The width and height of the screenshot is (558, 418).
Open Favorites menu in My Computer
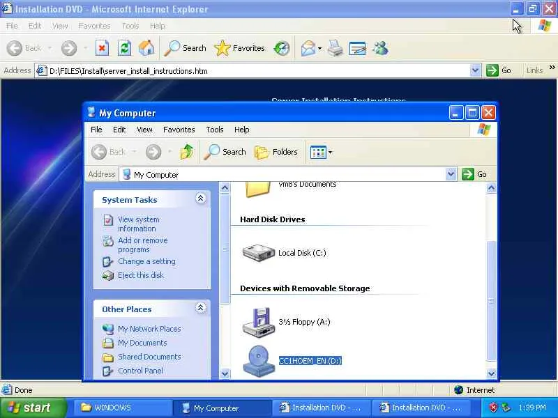click(179, 130)
